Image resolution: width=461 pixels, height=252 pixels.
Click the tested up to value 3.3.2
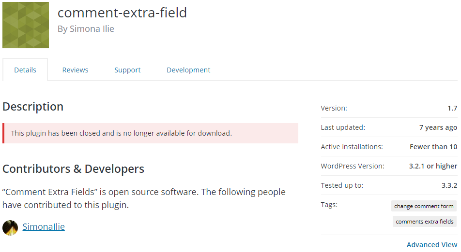(449, 185)
